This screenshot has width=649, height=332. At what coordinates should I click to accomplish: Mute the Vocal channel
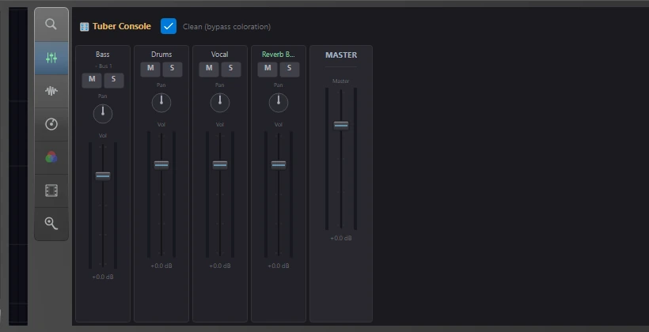[209, 69]
